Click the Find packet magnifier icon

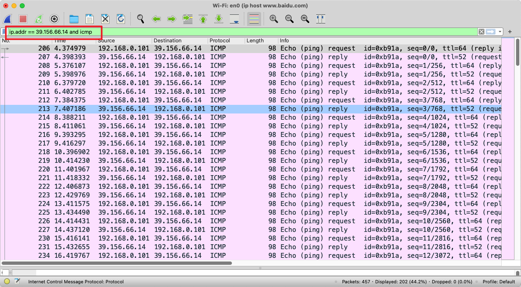click(x=141, y=19)
